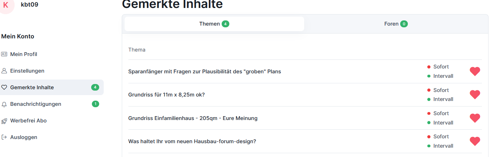Toggle the heart for Grundriss für 11m topic
The image size is (491, 157).
[475, 95]
